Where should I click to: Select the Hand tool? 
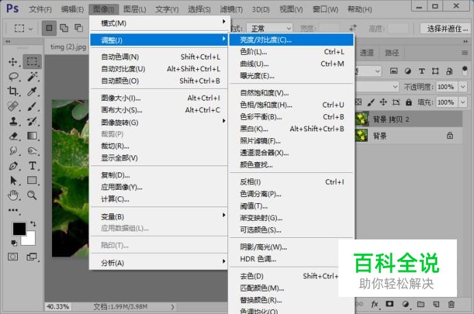pyautogui.click(x=13, y=196)
